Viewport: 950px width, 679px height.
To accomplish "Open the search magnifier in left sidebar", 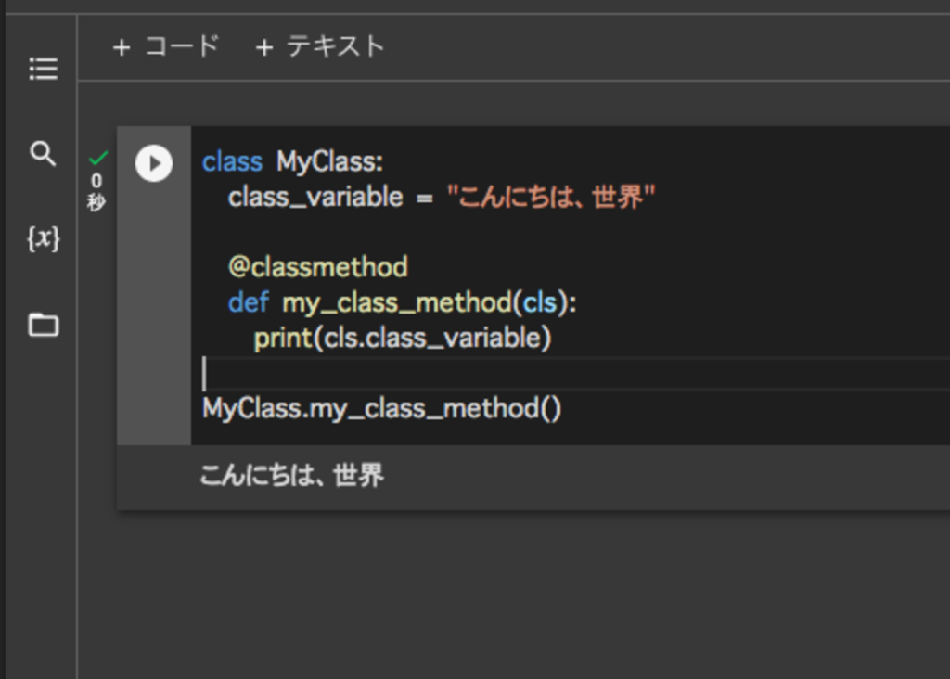I will (43, 153).
